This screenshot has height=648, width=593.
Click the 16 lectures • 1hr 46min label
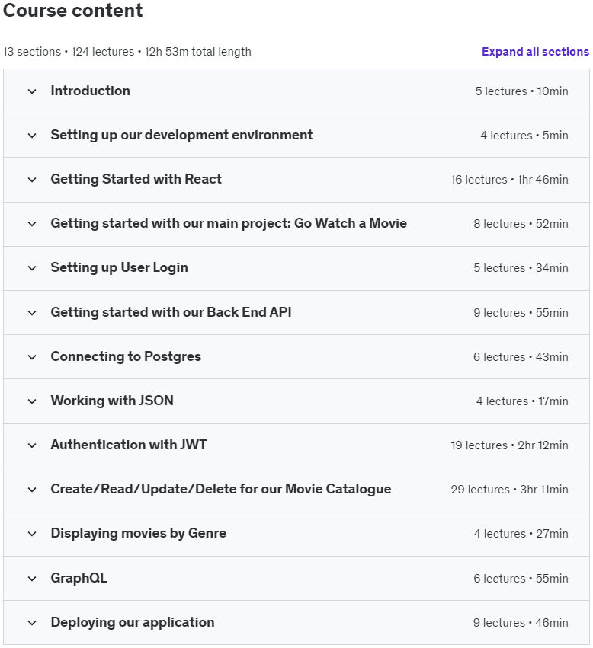(x=509, y=180)
